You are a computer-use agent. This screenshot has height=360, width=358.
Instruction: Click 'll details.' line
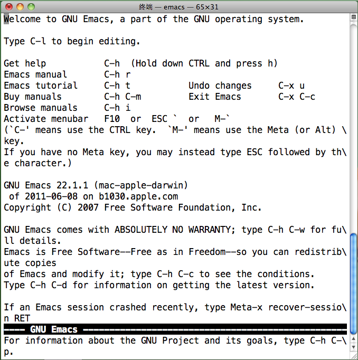pos(32,241)
